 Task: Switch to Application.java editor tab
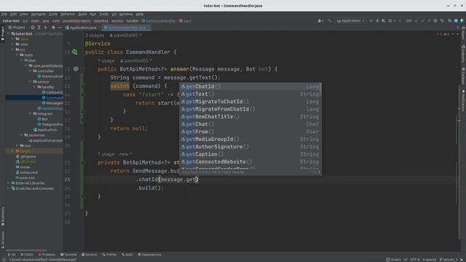pyautogui.click(x=81, y=28)
